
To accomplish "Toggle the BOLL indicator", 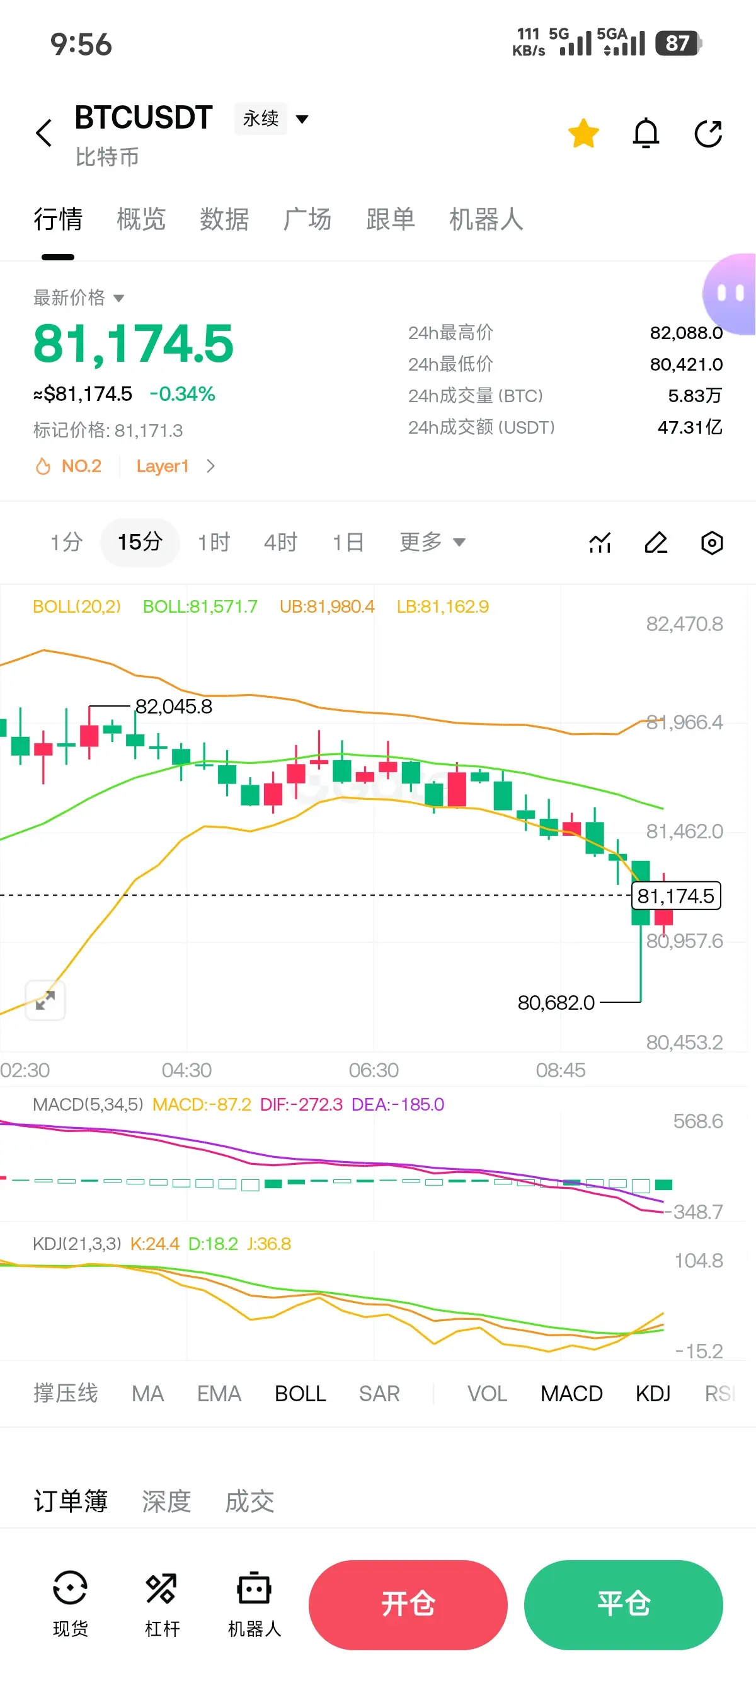I will coord(301,1394).
